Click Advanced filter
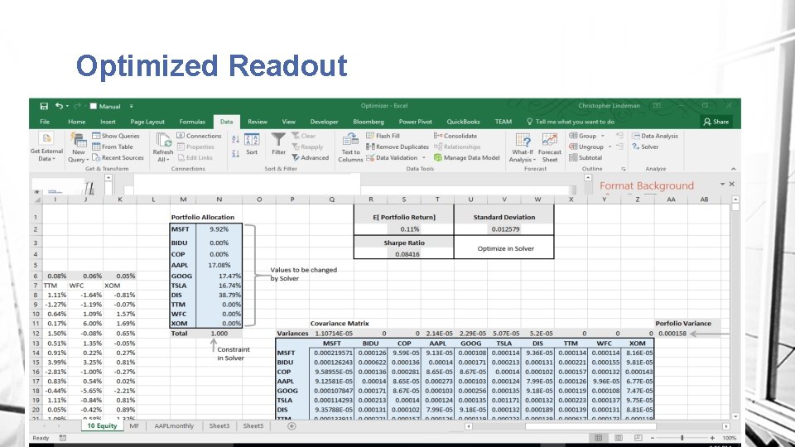Viewport: 795px width, 447px height. (x=311, y=157)
